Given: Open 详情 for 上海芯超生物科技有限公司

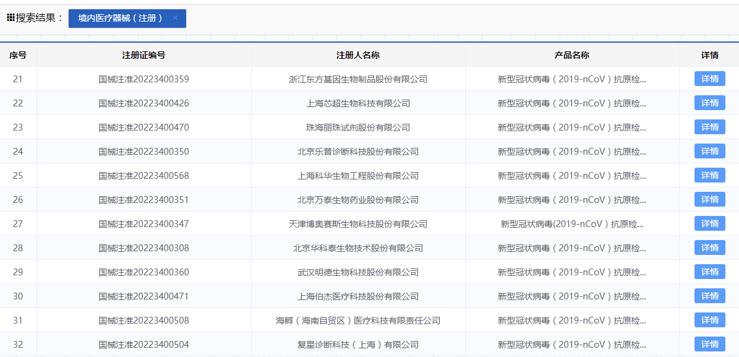Looking at the screenshot, I should 709,103.
